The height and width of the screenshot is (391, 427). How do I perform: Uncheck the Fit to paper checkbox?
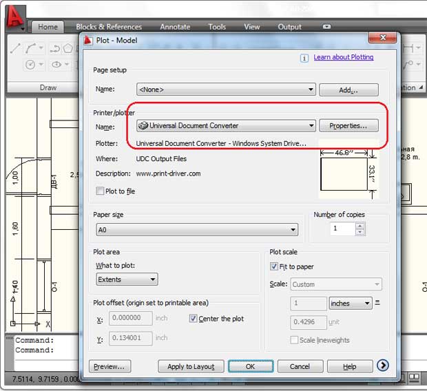(273, 266)
